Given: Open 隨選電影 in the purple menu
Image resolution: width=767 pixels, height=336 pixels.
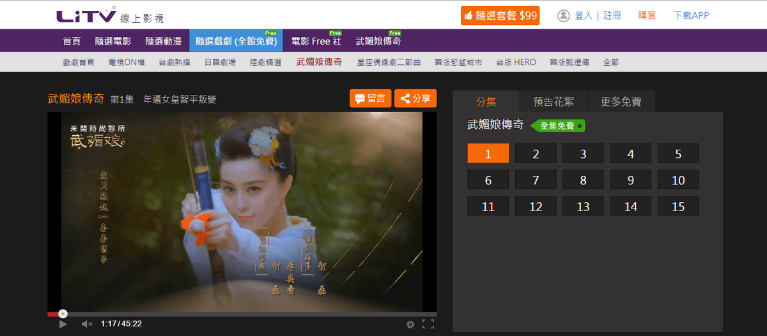Looking at the screenshot, I should click(x=113, y=41).
